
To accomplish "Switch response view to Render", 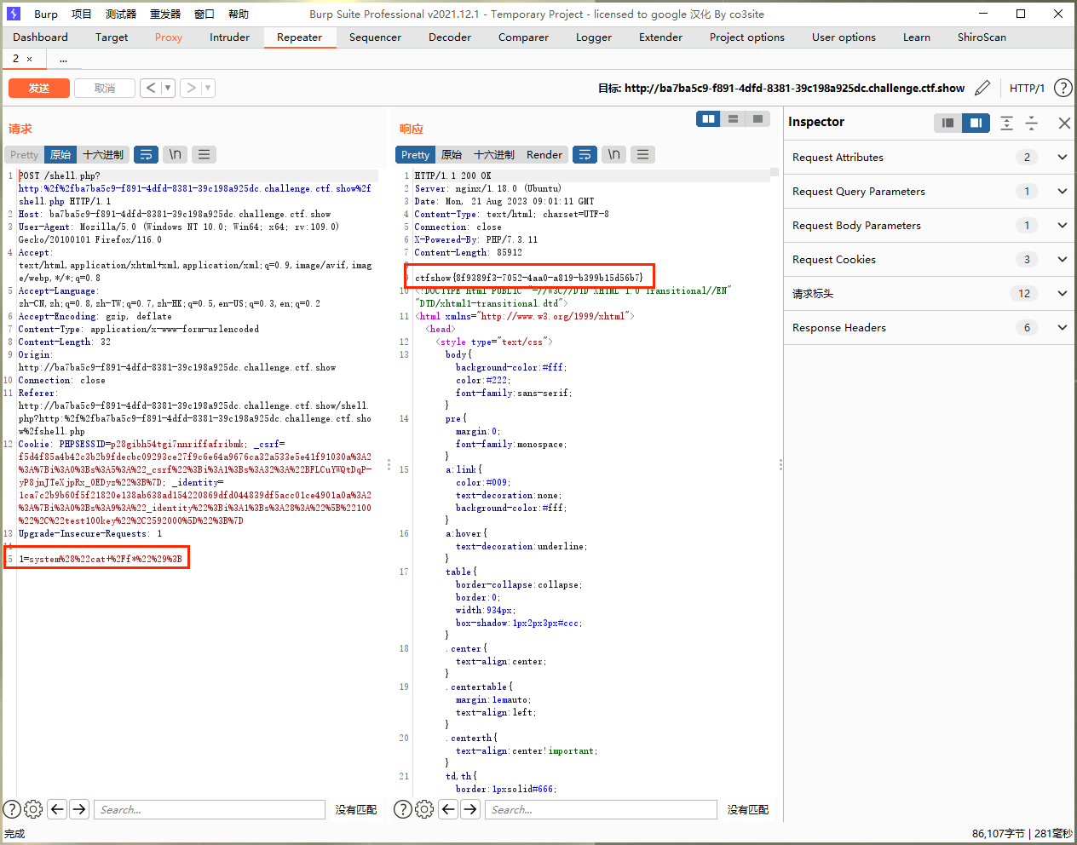I will pos(544,154).
